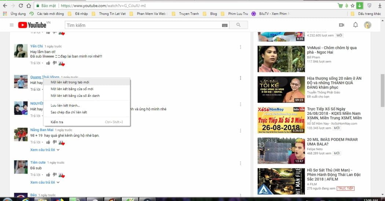Click the search magnifier button
This screenshot has width=385, height=201.
point(238,25)
